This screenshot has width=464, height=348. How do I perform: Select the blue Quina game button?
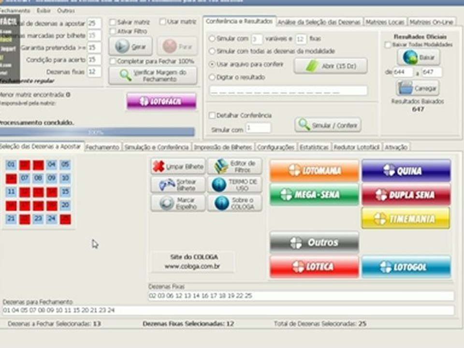(x=406, y=171)
